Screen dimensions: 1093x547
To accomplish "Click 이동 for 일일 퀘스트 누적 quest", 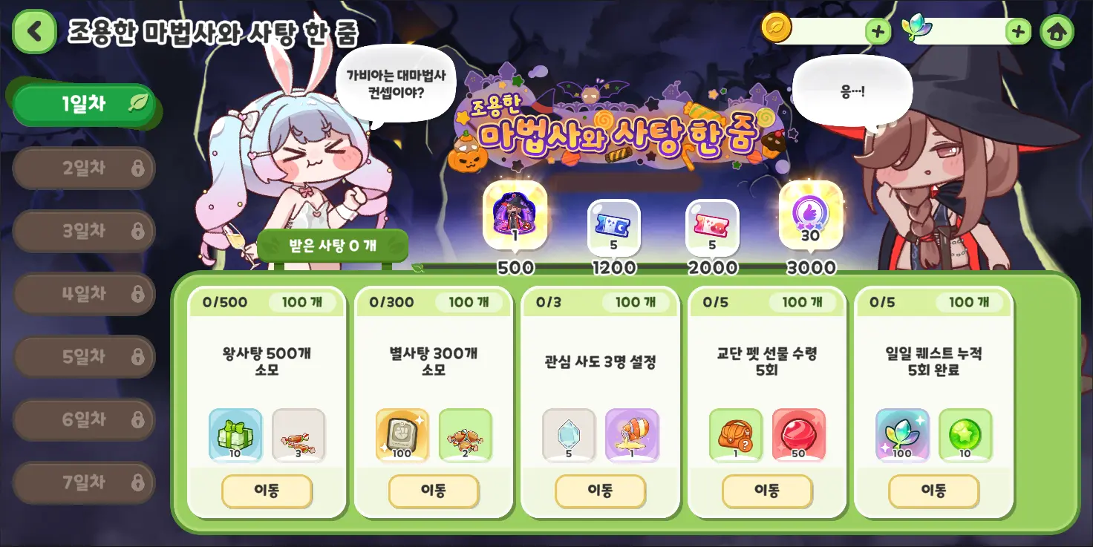I will (x=933, y=491).
